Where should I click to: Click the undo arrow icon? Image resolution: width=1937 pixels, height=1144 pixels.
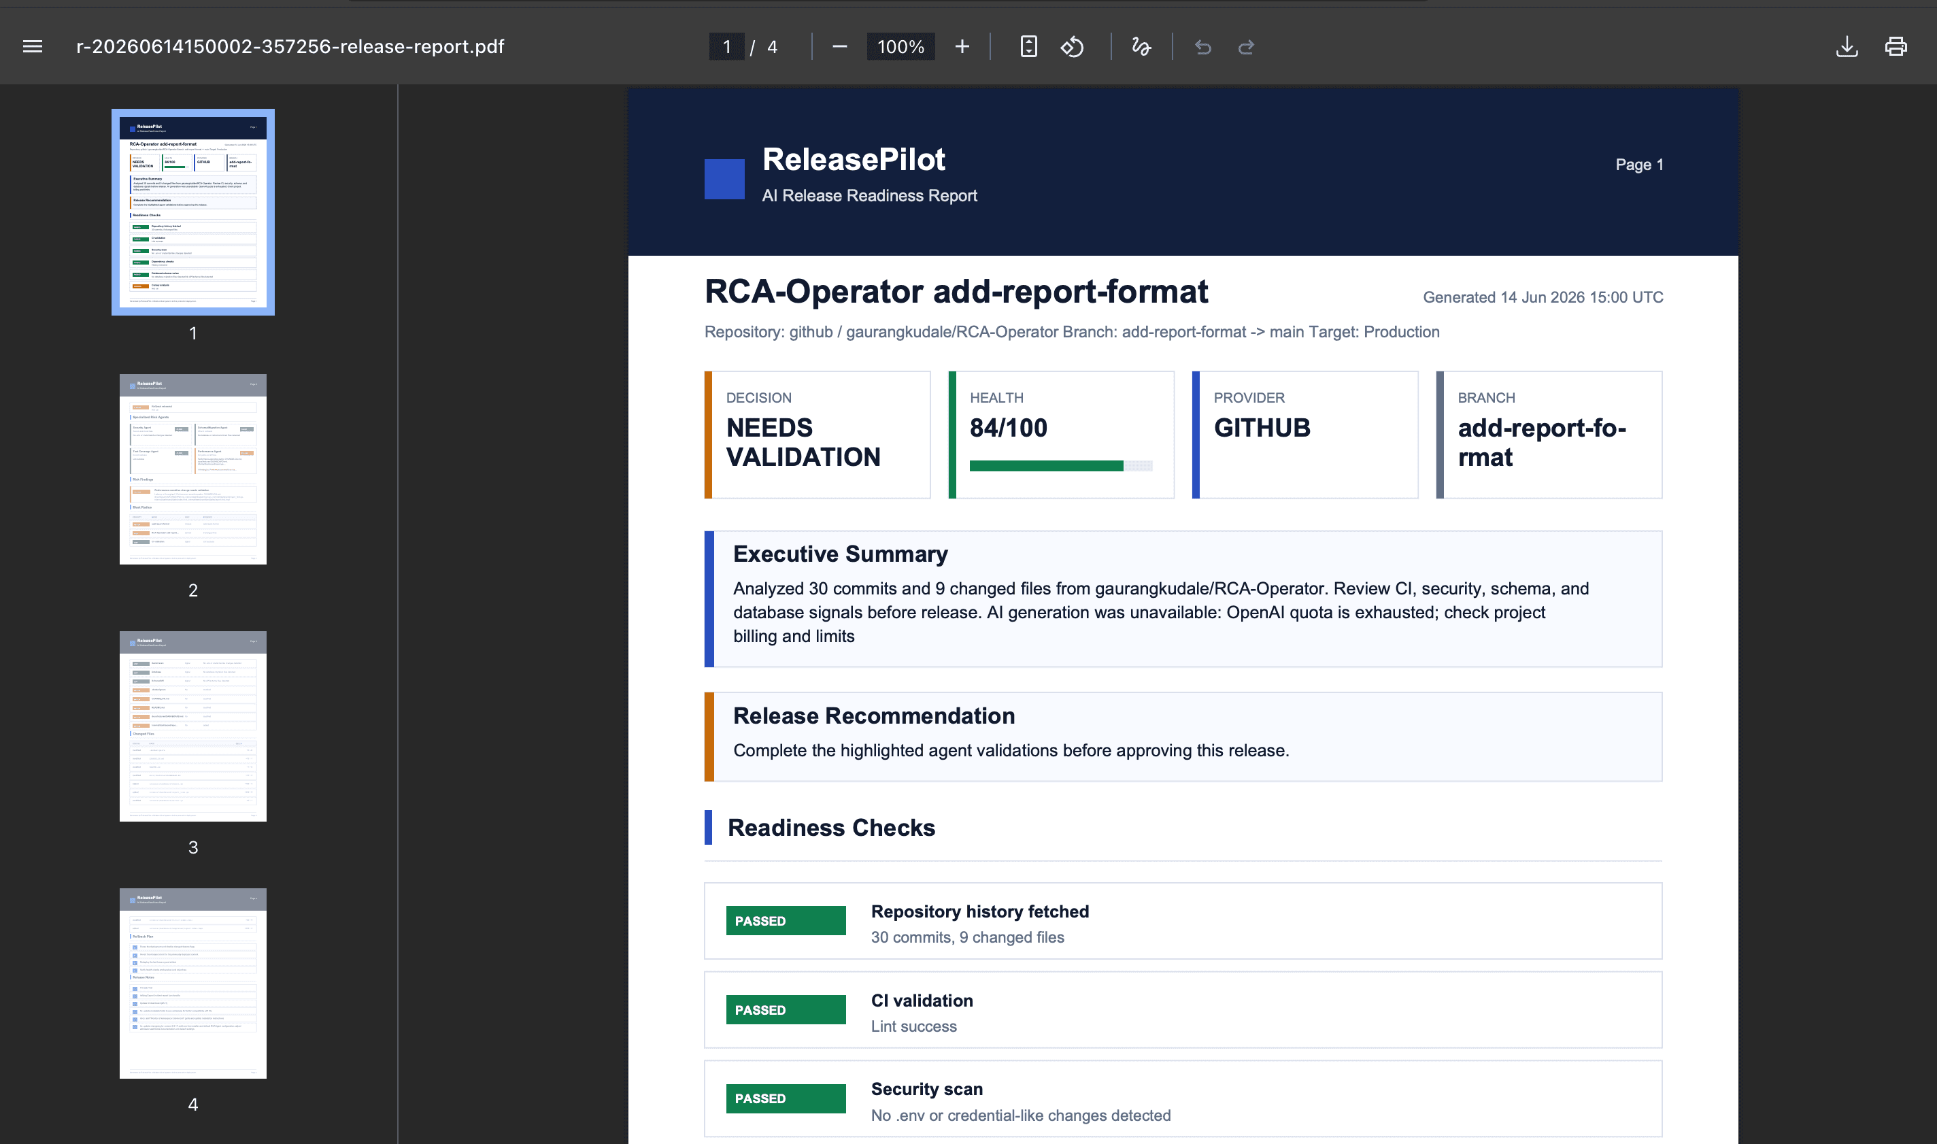[x=1202, y=47]
